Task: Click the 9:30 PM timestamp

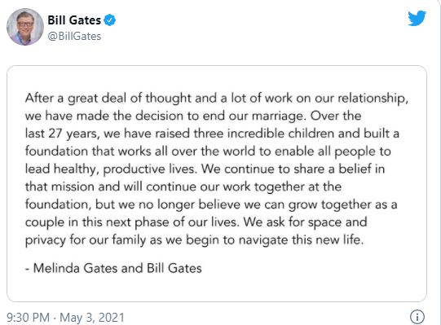Action: (x=28, y=318)
